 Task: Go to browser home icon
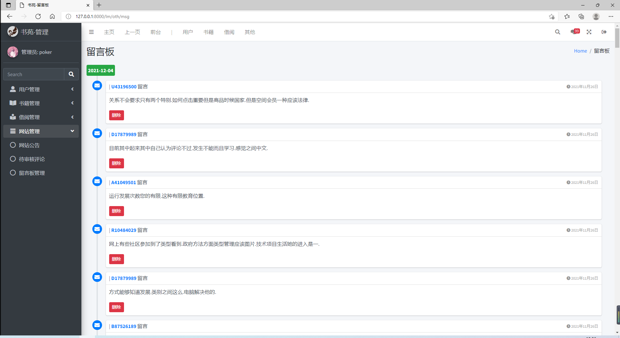click(52, 16)
